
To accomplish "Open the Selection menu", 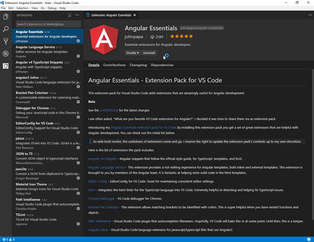I will tap(22, 8).
